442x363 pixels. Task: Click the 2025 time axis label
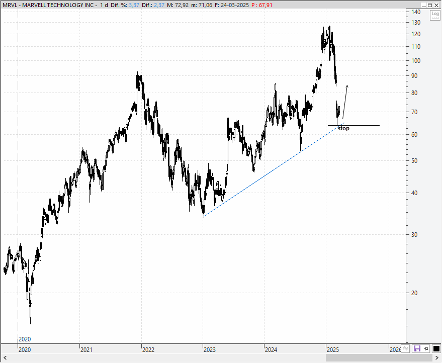click(x=332, y=350)
